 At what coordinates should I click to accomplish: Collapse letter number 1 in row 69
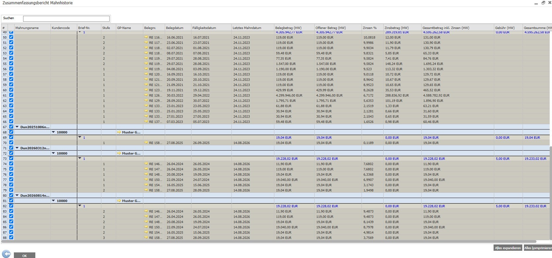80,137
